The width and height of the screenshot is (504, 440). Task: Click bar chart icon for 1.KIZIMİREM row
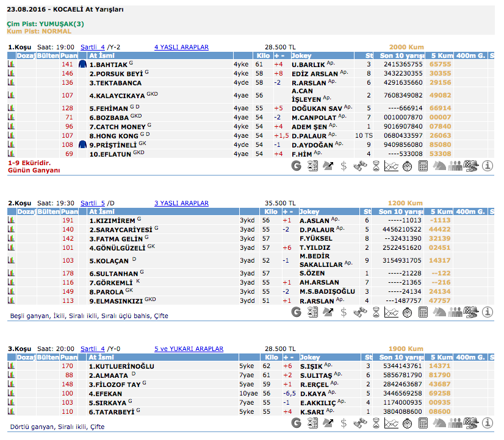(10, 220)
